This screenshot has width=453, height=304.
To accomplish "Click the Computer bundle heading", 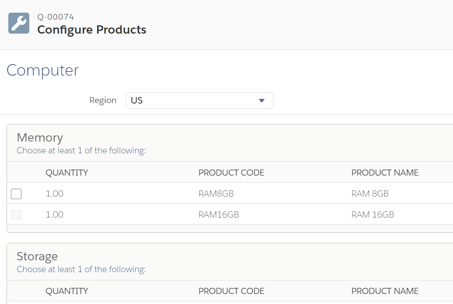I will click(43, 70).
